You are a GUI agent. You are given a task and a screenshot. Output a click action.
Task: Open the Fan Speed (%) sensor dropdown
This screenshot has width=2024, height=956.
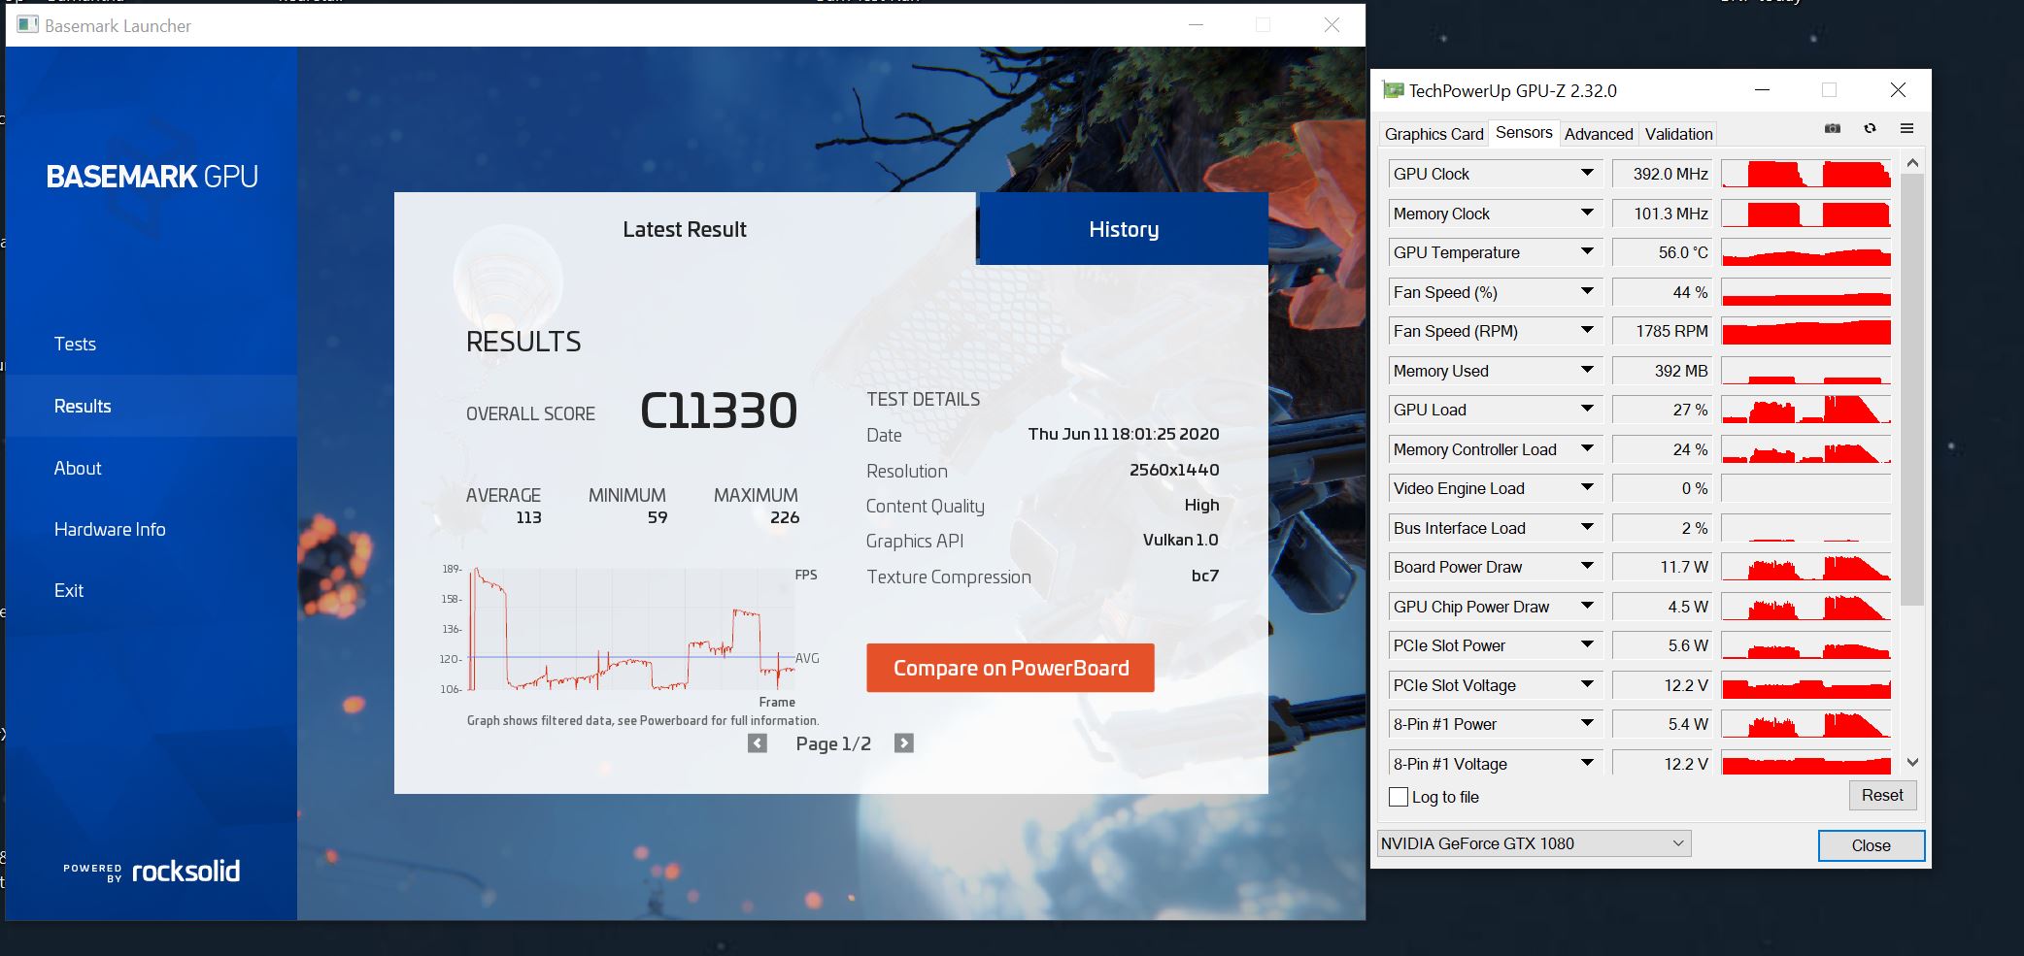click(1587, 292)
